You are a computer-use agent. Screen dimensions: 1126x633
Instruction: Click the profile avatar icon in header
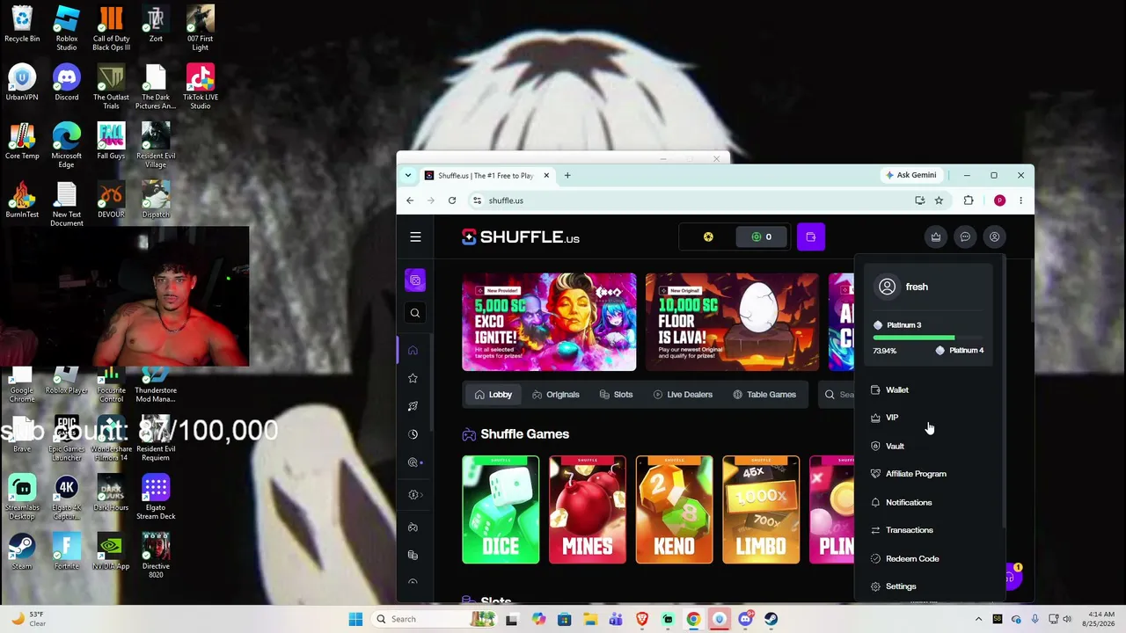click(x=994, y=236)
